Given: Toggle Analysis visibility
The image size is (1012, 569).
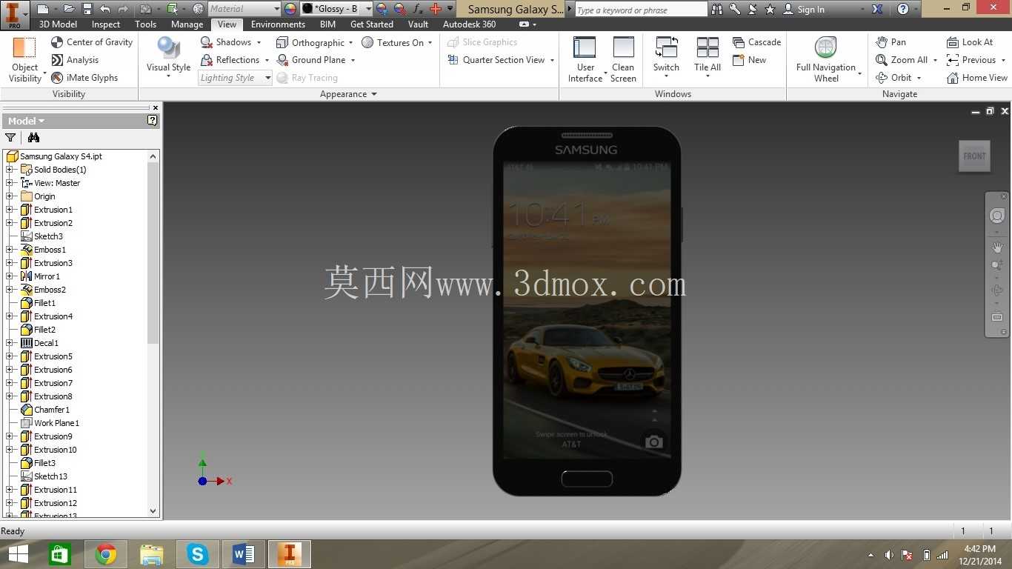Looking at the screenshot, I should pyautogui.click(x=75, y=60).
